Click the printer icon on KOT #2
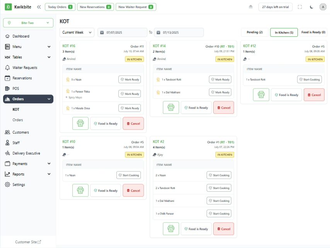The width and height of the screenshot is (330, 248). click(x=171, y=229)
